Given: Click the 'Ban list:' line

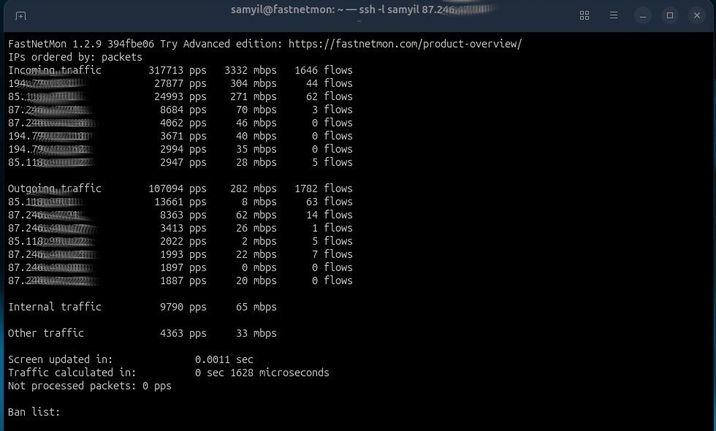Looking at the screenshot, I should coord(34,412).
